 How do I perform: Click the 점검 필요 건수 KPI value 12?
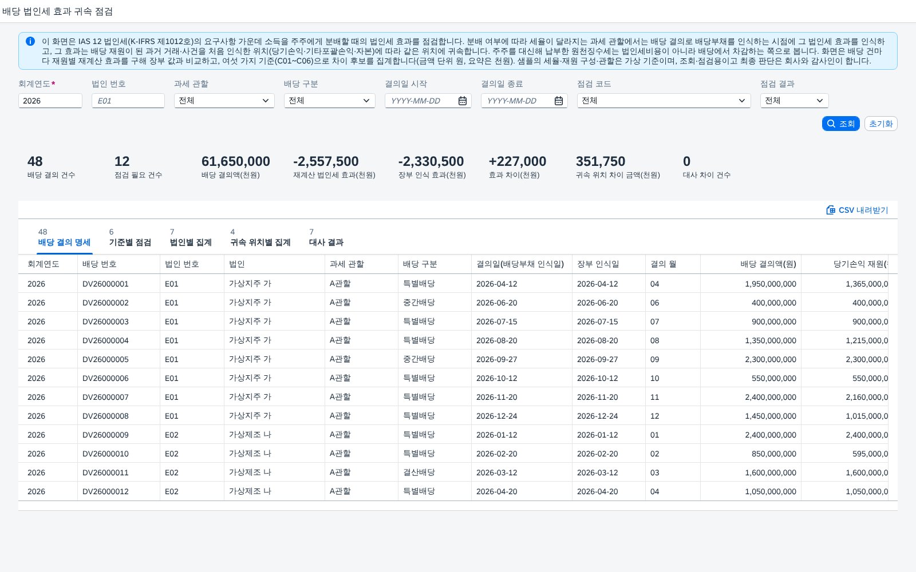click(x=122, y=161)
